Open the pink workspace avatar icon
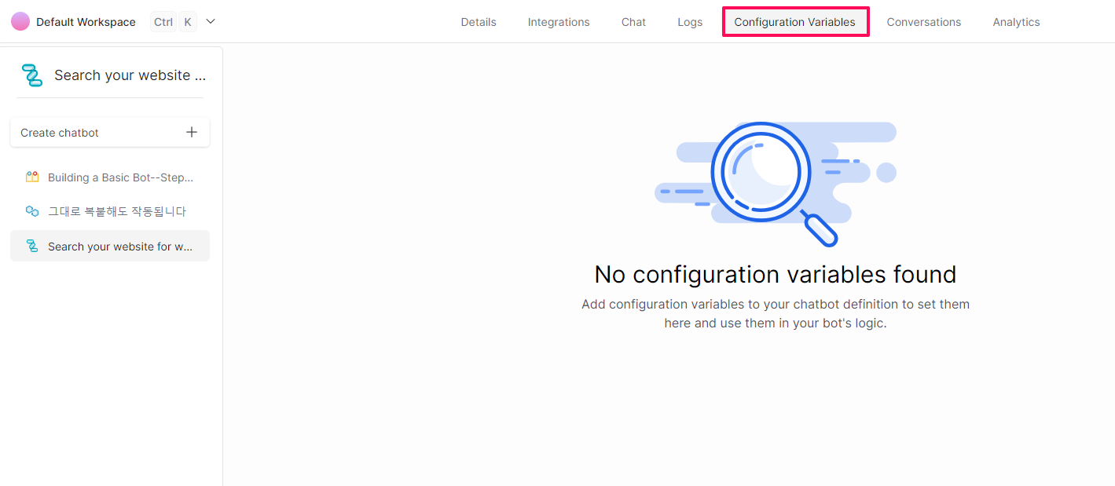This screenshot has width=1115, height=486. pyautogui.click(x=20, y=20)
